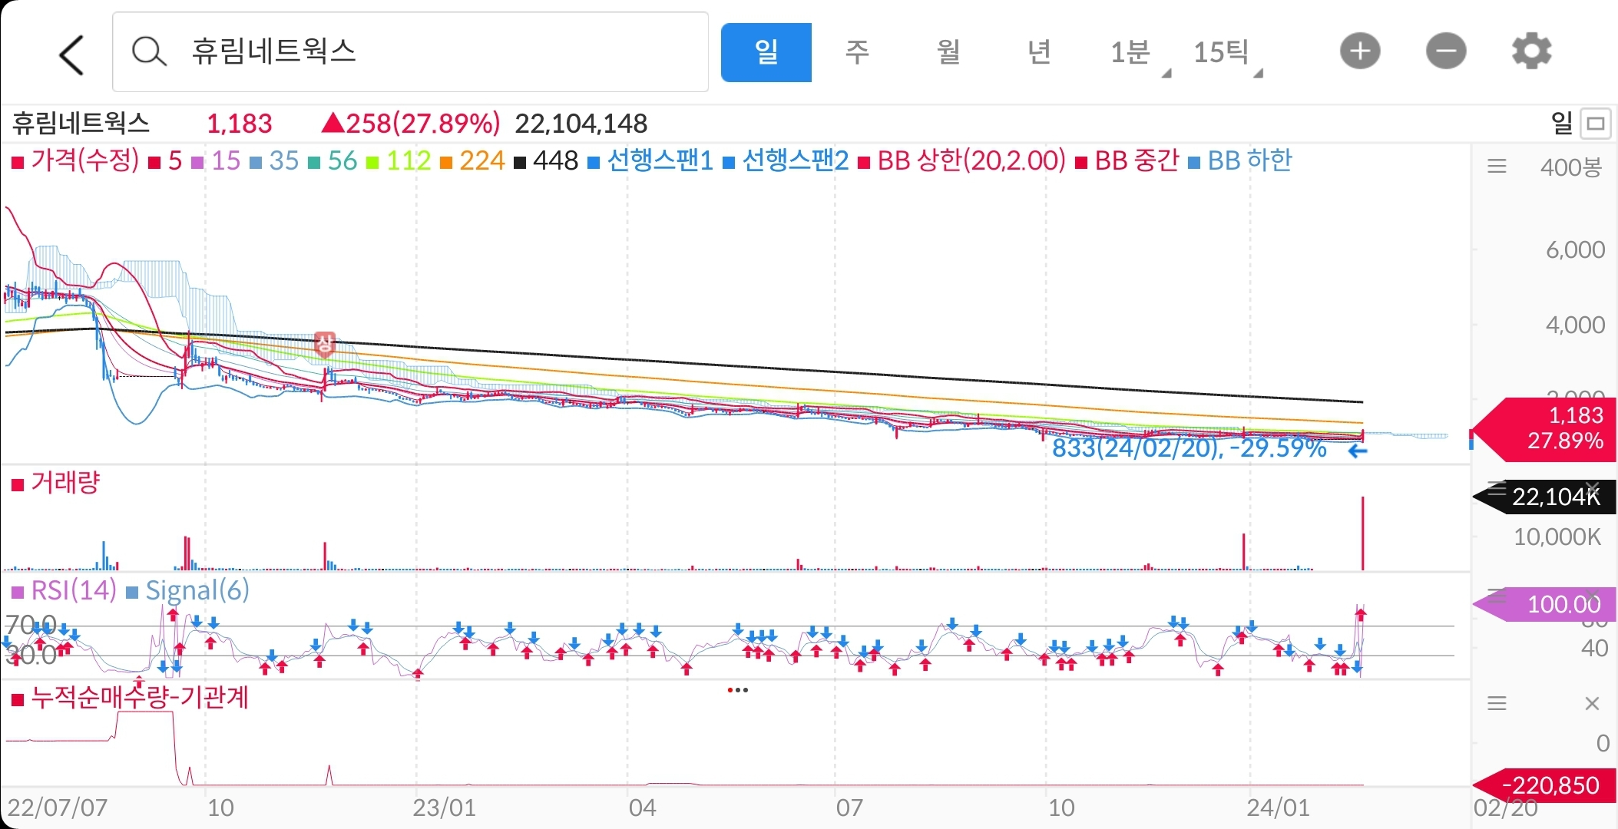This screenshot has height=829, width=1618.
Task: Tap the blue arrow beside 833 low label
Action: pos(1358,451)
